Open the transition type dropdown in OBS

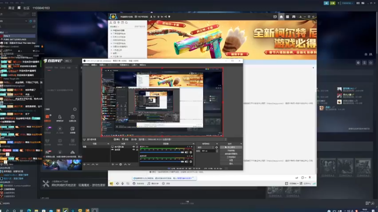205,147
